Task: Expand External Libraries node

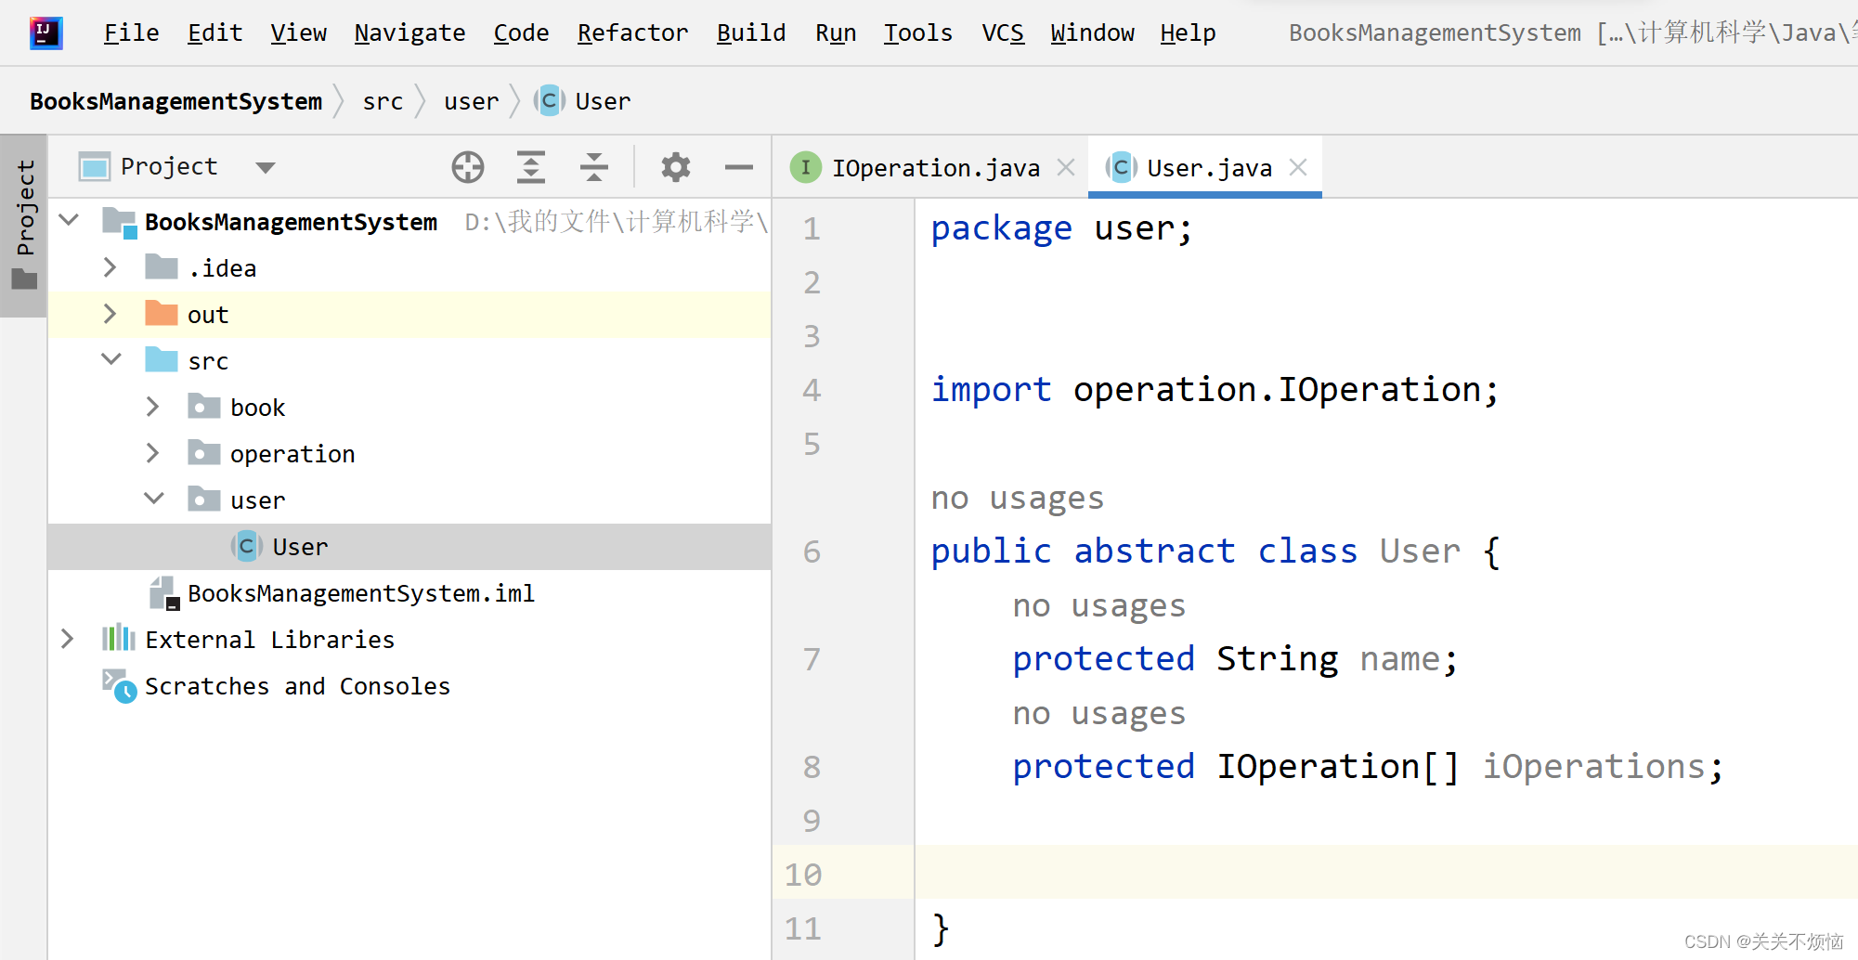Action: tap(67, 639)
